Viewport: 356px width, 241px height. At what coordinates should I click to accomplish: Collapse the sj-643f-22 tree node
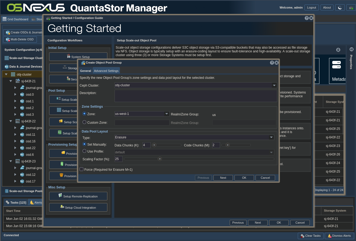11,121
